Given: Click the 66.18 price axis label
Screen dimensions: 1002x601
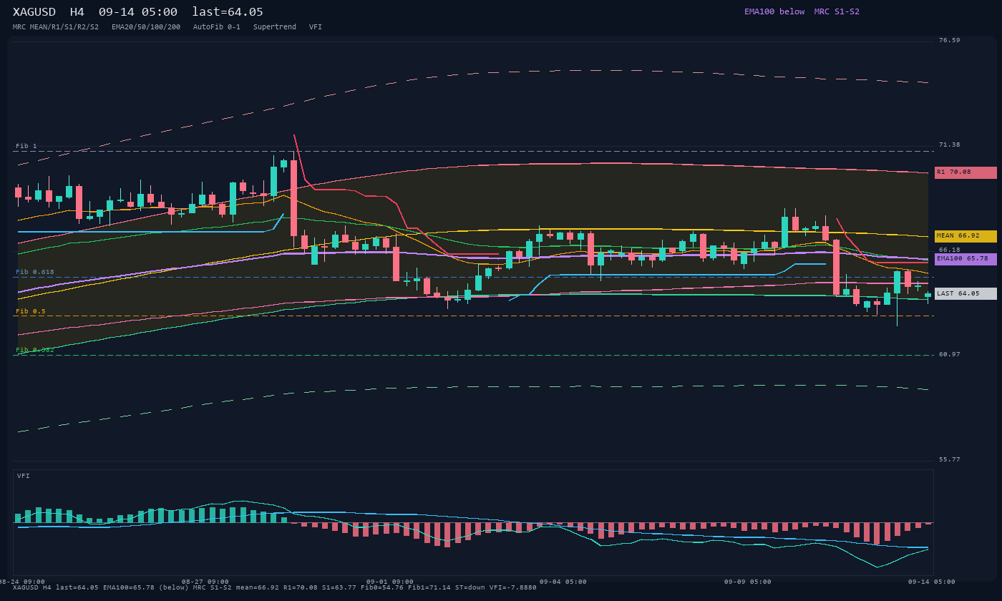Looking at the screenshot, I should click(950, 250).
